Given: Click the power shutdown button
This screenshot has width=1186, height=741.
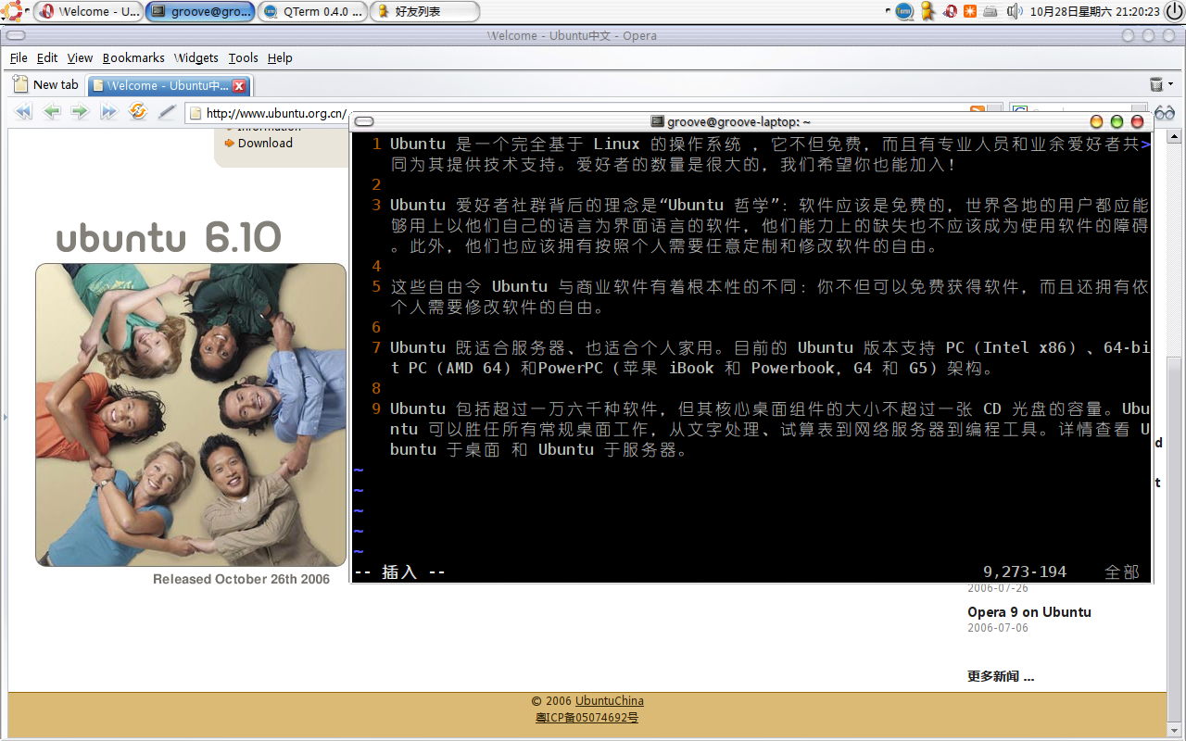Looking at the screenshot, I should [x=1174, y=11].
